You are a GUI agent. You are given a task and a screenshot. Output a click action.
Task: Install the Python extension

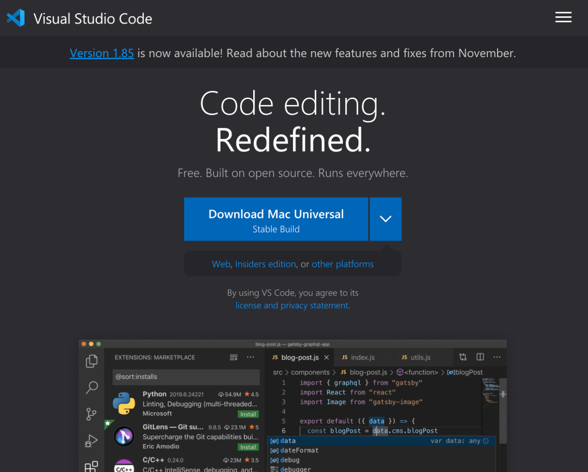pyautogui.click(x=248, y=414)
